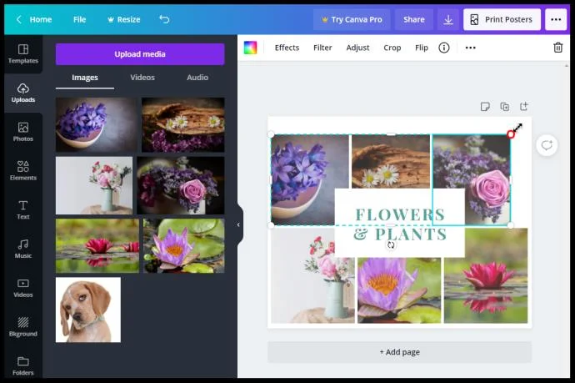This screenshot has width=575, height=383.
Task: Open the Resize menu
Action: [124, 19]
